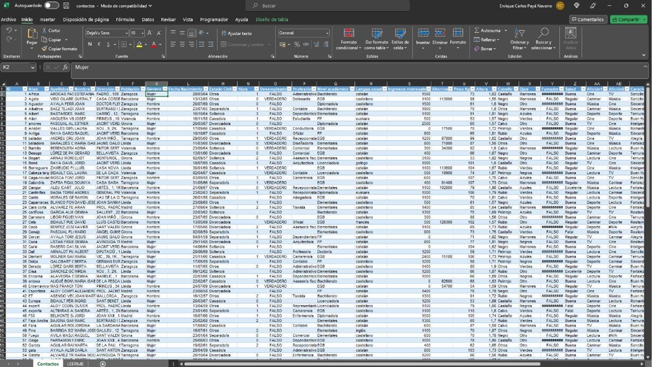Switch to the LEERME sheet tab
The image size is (652, 367).
click(x=76, y=364)
